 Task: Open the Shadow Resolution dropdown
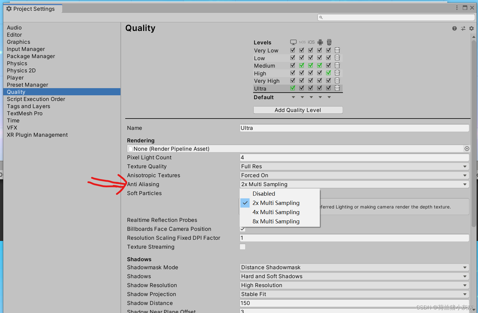[354, 285]
